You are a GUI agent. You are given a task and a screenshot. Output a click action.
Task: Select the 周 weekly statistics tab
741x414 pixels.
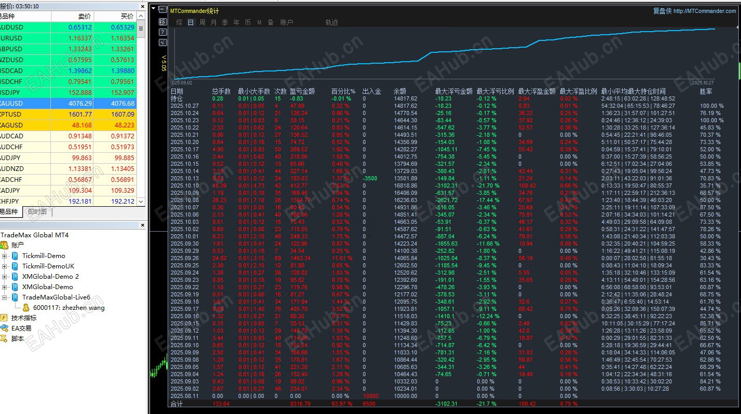tap(202, 22)
